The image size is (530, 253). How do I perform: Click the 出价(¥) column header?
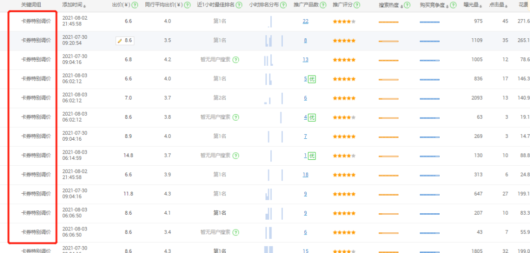[x=121, y=5]
